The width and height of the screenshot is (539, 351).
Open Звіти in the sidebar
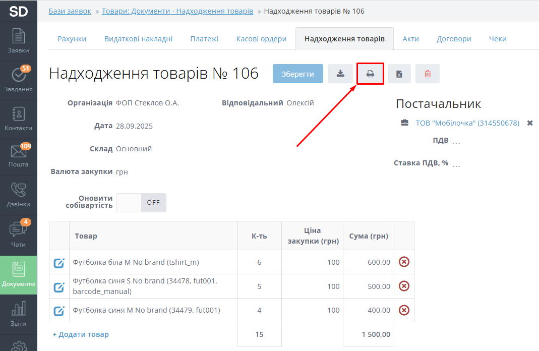(19, 315)
